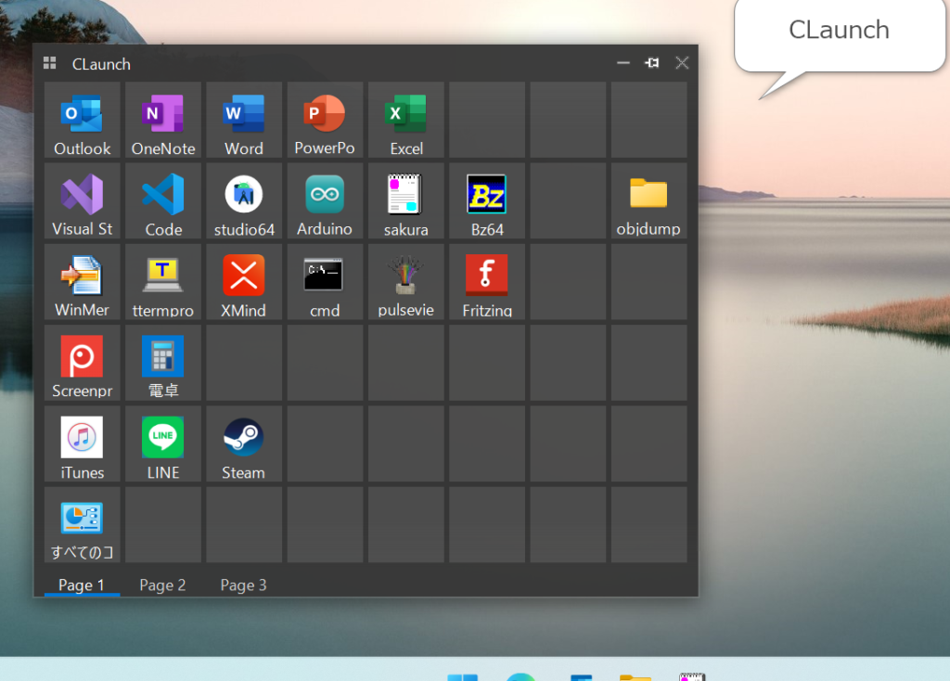
Task: Switch to the Page 3 tab
Action: [x=243, y=585]
